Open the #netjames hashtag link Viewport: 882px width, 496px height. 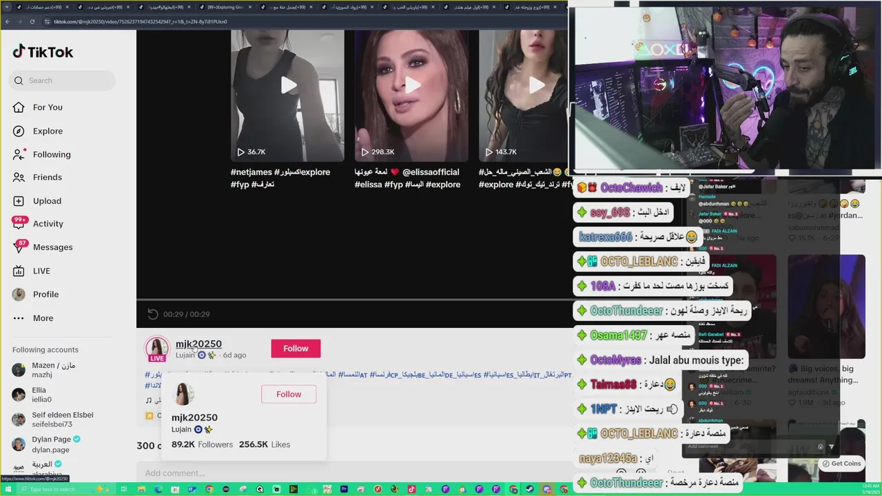click(251, 172)
